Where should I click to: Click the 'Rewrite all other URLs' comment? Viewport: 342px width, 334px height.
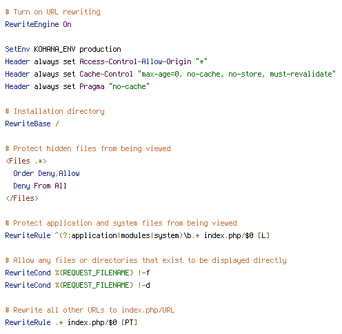90,310
